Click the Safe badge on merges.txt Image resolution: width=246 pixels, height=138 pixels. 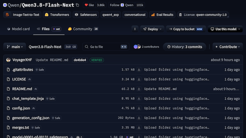pos(36,128)
